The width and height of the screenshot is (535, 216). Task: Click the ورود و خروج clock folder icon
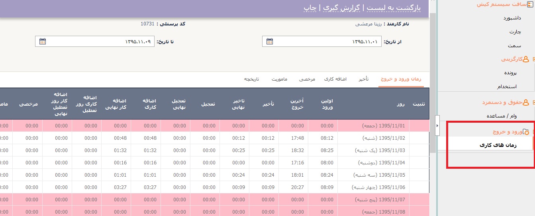click(526, 132)
